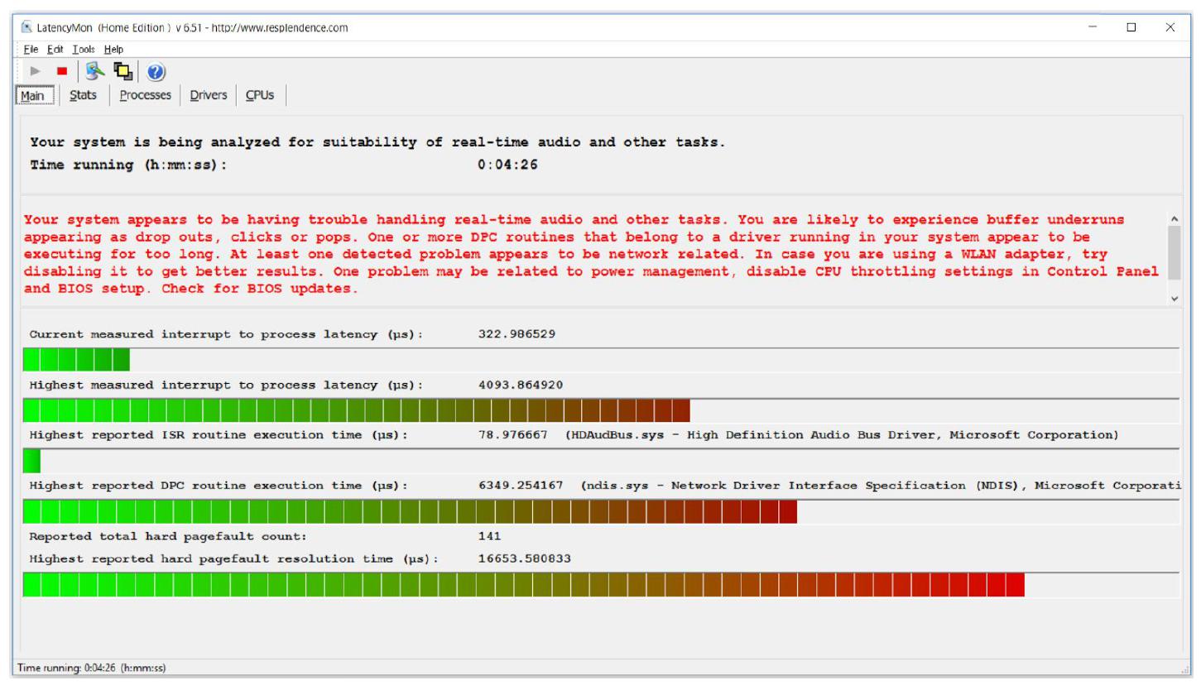The image size is (1201, 685).
Task: Open the Edit menu
Action: pos(53,50)
